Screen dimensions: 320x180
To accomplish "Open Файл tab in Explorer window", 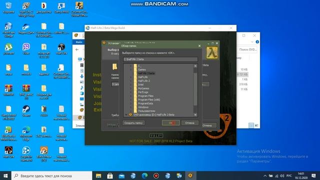I will [79, 42].
